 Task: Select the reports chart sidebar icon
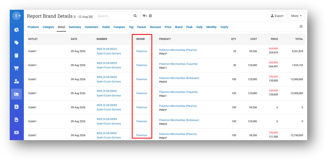[x=16, y=94]
